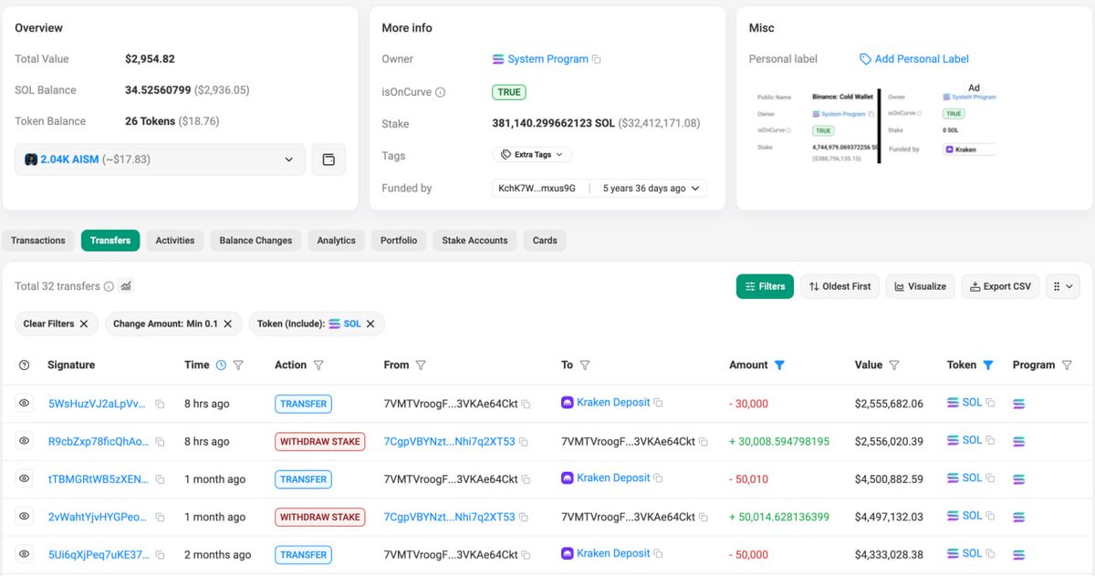Screen dimensions: 1095x576
Task: Toggle eye icon for 2vWahtYjvHYGPeo row
Action: [x=25, y=517]
